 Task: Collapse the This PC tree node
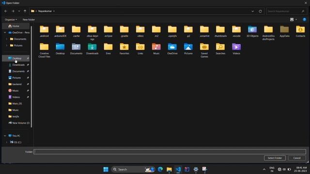pyautogui.click(x=5, y=136)
